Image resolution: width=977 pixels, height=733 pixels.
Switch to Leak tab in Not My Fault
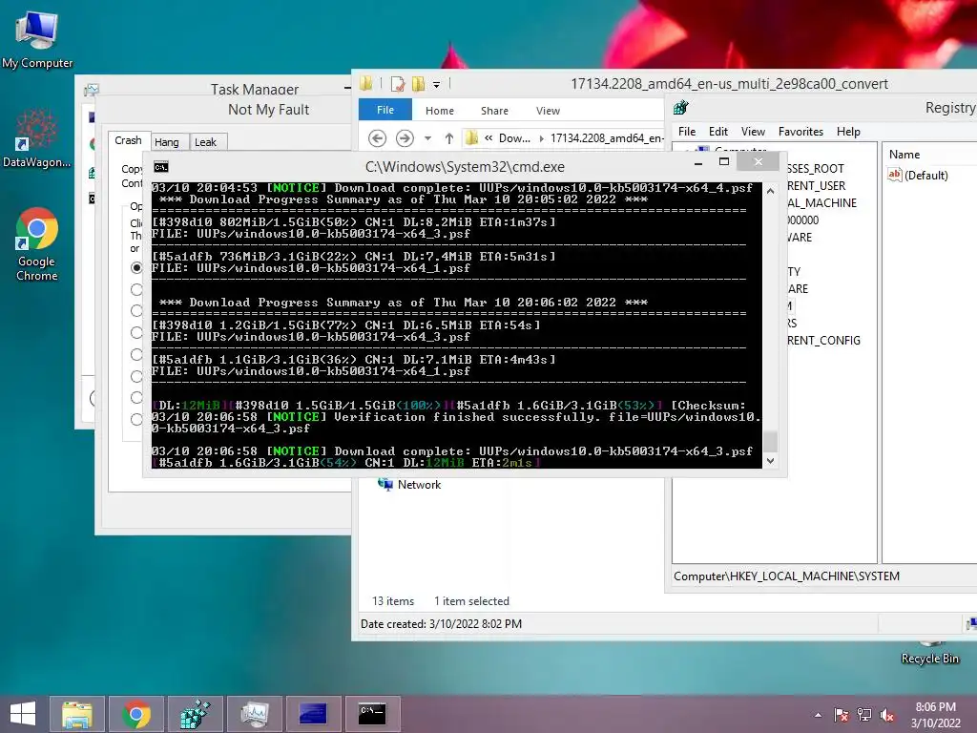click(206, 142)
